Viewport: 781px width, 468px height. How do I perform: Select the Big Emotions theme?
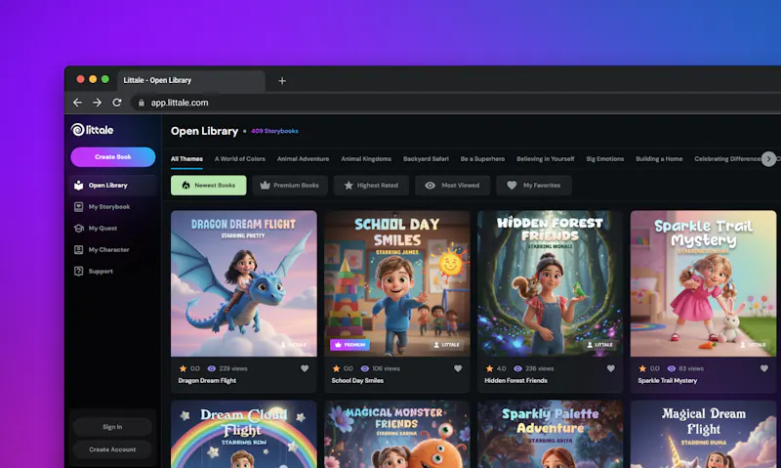pos(605,159)
